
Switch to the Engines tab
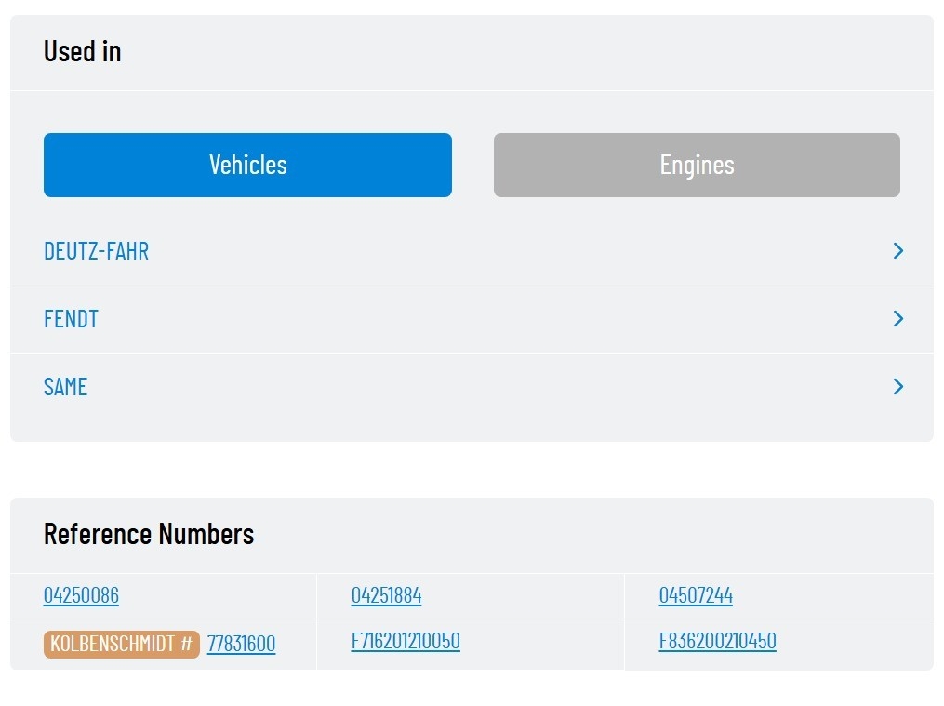coord(697,165)
